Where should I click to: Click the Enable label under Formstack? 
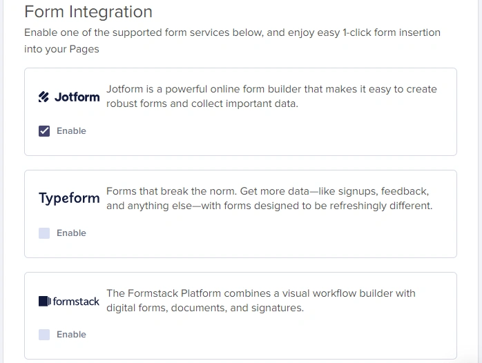coord(71,335)
